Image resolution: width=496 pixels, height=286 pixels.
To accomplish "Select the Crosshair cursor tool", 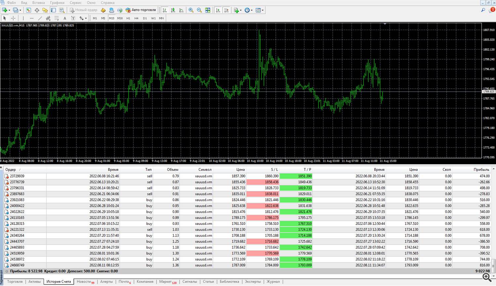I will 13,18.
